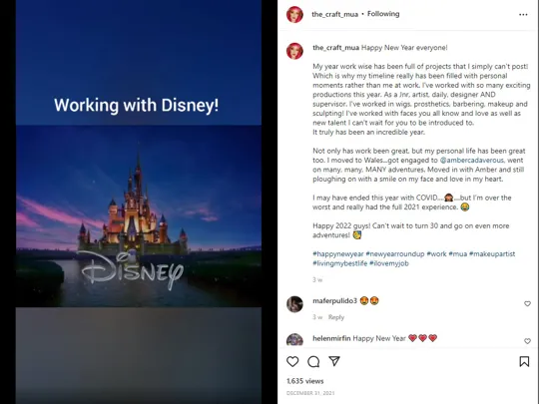Open the #ilovemyjob hashtag
Screen dimensions: 539x404
coord(389,263)
